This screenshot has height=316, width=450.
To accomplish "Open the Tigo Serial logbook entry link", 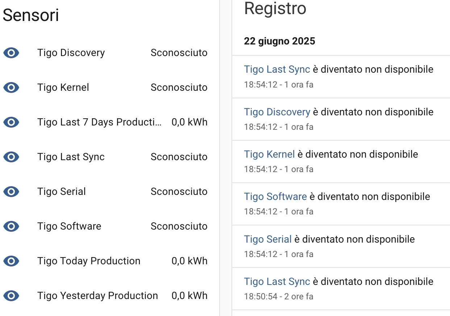I will click(x=268, y=239).
